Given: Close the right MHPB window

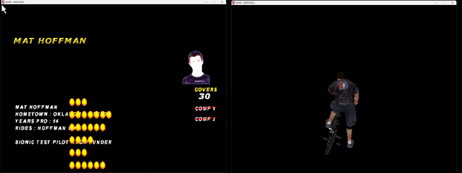Looking at the screenshot, I should (x=452, y=3).
